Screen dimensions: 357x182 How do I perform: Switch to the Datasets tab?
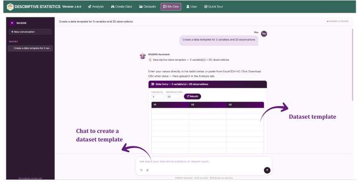coord(148,7)
